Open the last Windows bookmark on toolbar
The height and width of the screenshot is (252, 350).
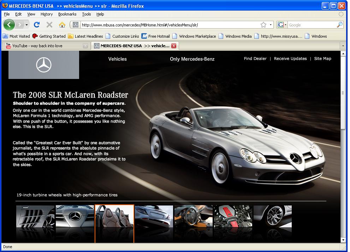click(316, 36)
